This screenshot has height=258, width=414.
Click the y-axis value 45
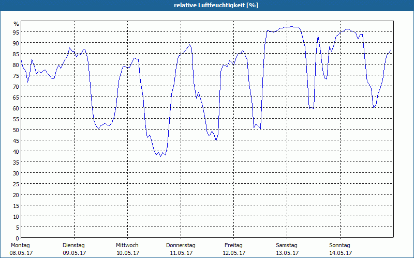16,140
